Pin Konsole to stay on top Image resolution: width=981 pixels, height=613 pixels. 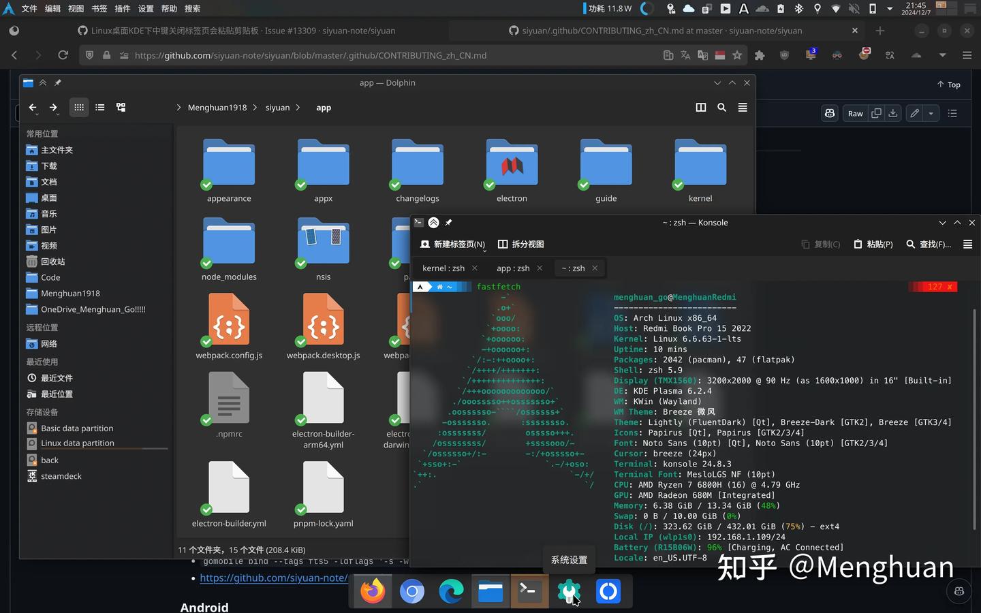pyautogui.click(x=448, y=223)
